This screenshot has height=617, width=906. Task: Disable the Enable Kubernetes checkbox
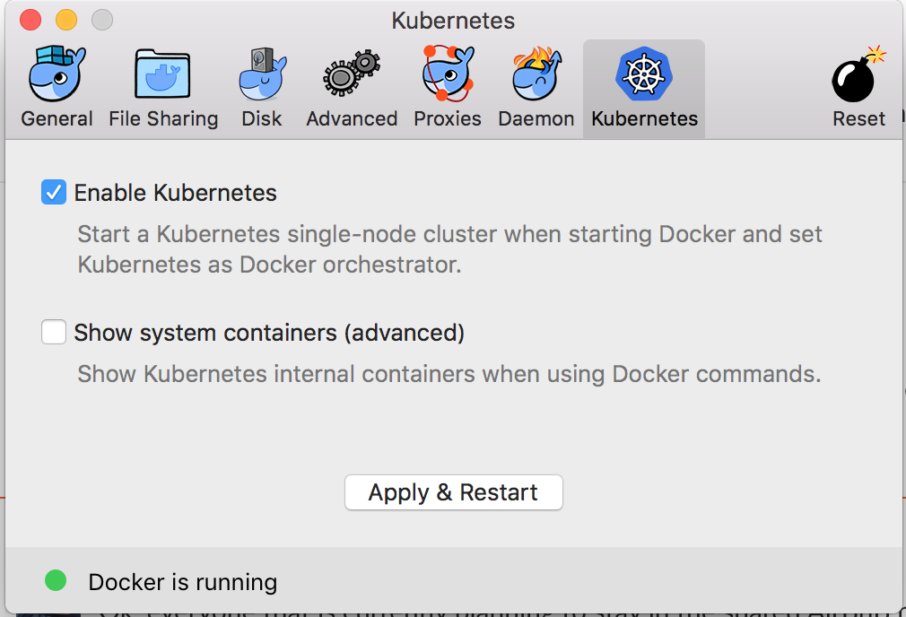point(53,192)
